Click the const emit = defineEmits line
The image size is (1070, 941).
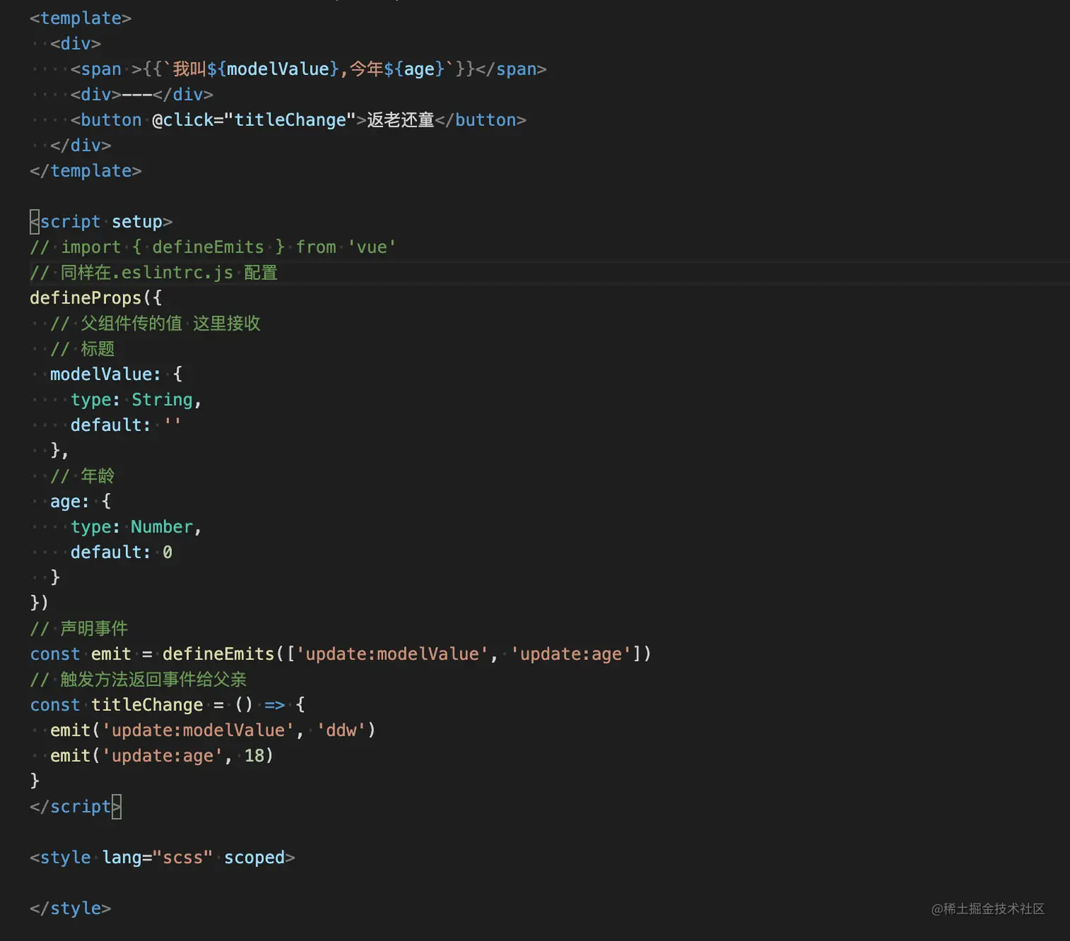click(x=340, y=655)
